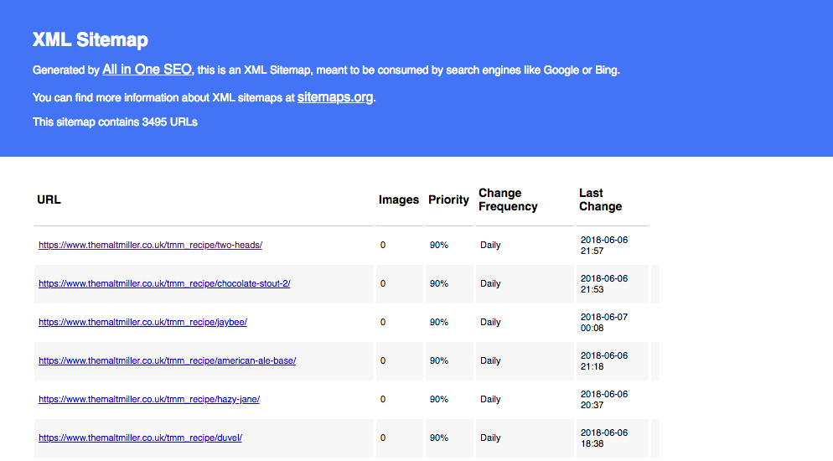Click the XML Sitemap page heading
This screenshot has height=461, width=833.
[x=90, y=40]
